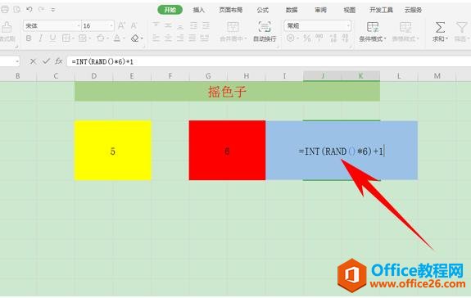
Task: Click the undo arrow icon
Action: (29, 10)
